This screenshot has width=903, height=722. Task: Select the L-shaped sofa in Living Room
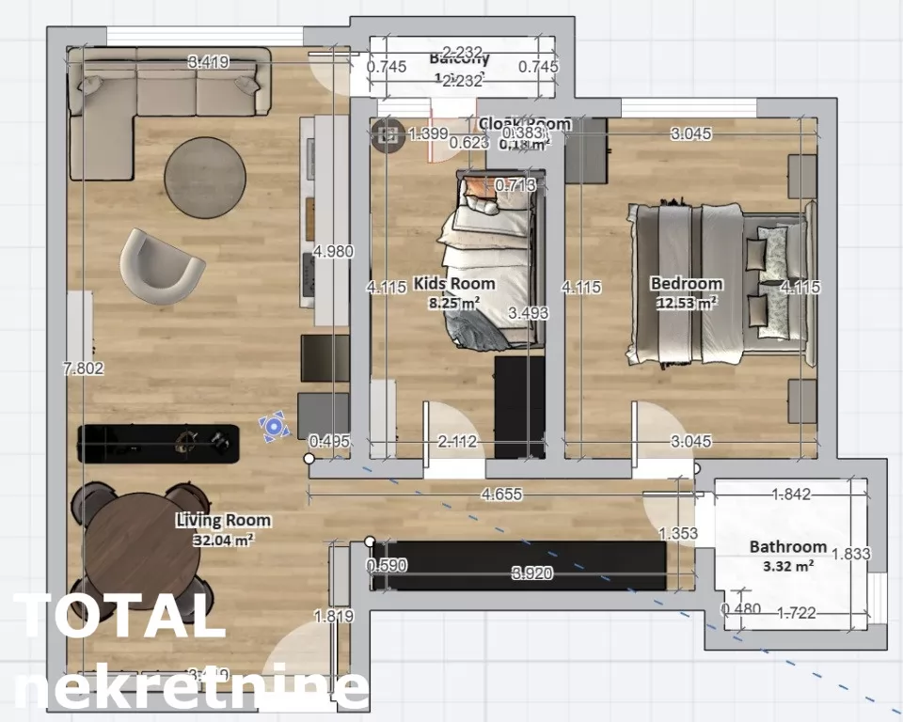pos(168,113)
